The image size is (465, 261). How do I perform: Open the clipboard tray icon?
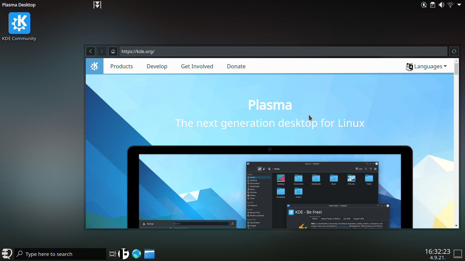pos(433,5)
